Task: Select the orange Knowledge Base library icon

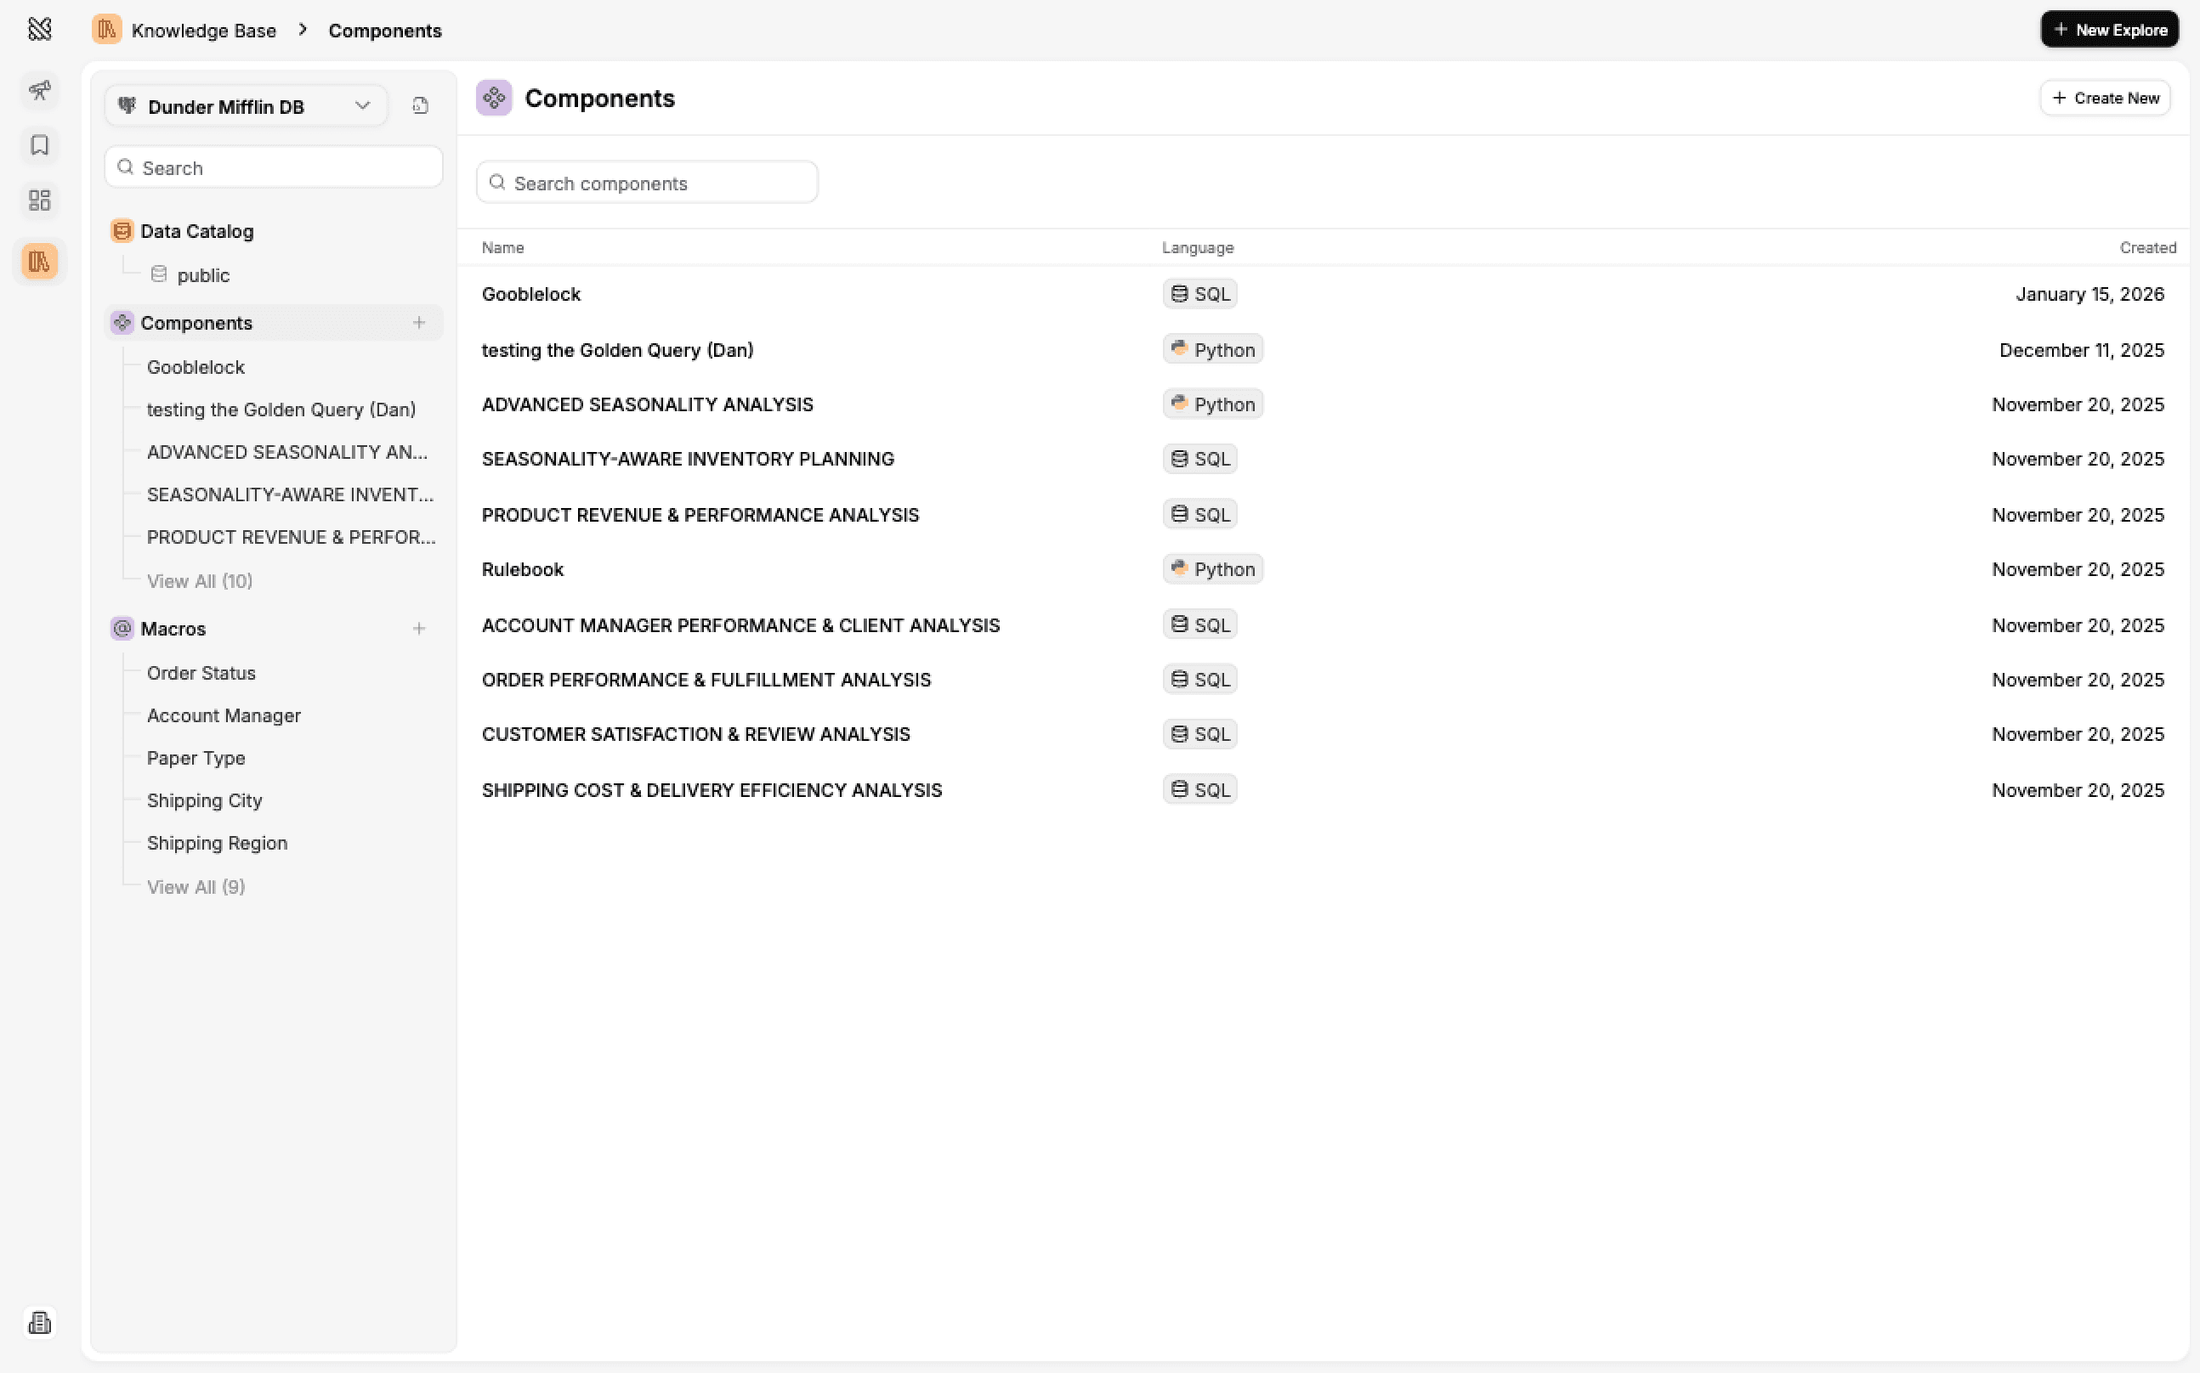Action: click(39, 262)
